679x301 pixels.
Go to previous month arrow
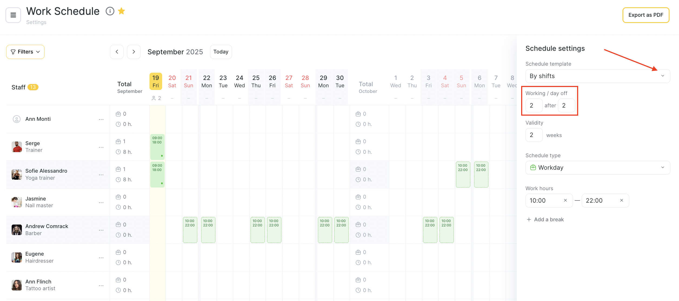pyautogui.click(x=117, y=52)
